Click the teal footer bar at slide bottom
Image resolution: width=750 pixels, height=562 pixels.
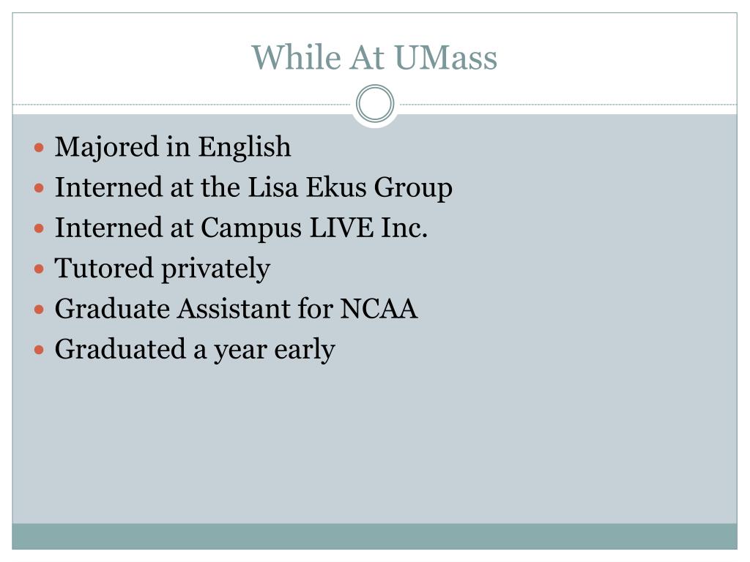pos(374,536)
